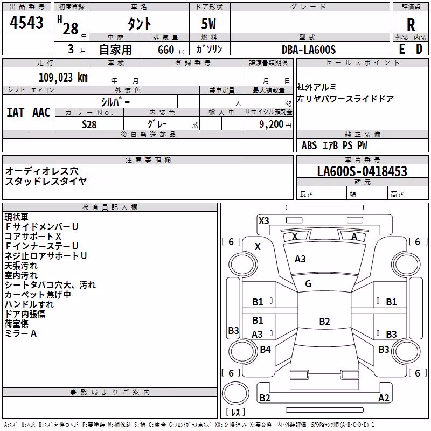Select the H28 first registration year
The height and width of the screenshot is (431, 431).
tap(68, 25)
